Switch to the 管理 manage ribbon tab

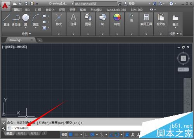click(72, 10)
